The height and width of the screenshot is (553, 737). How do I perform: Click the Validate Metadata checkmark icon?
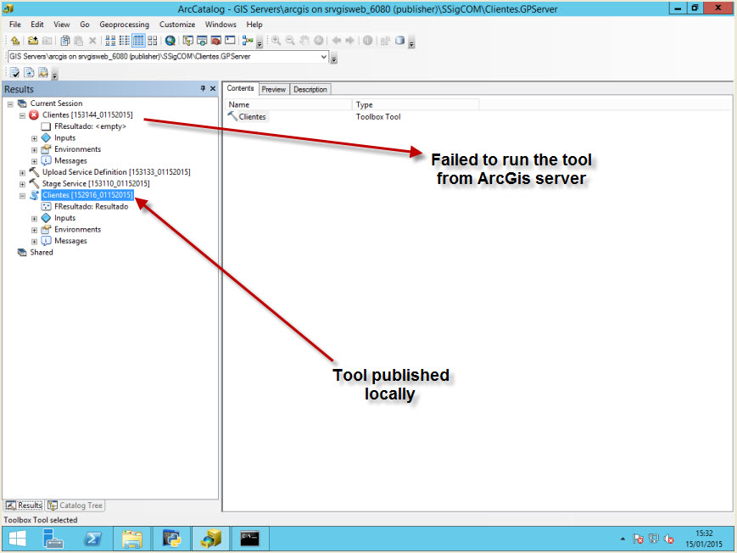pyautogui.click(x=15, y=72)
